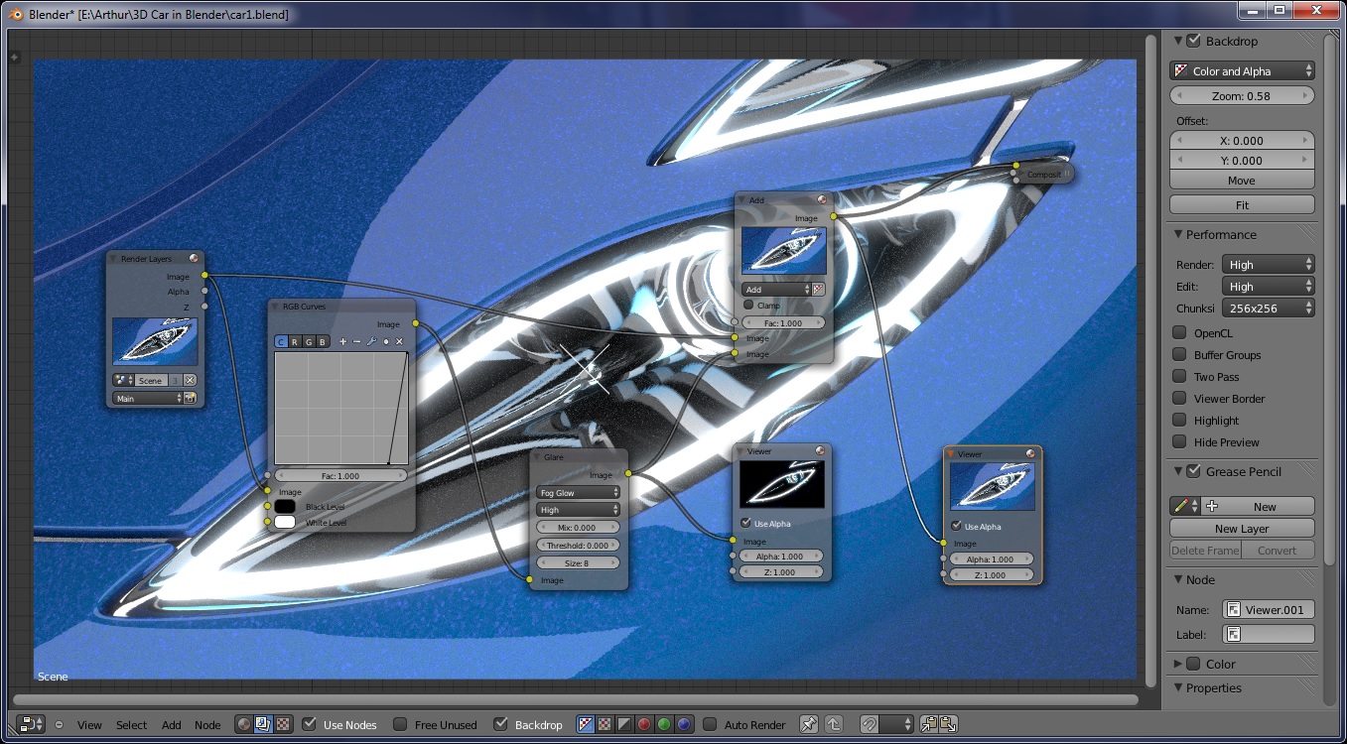Select the R channel tab on RGB Curves
The height and width of the screenshot is (744, 1347).
(295, 341)
